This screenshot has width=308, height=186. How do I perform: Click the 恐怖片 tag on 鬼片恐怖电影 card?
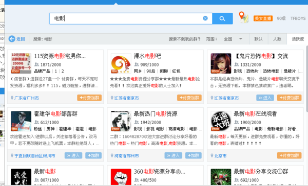[252, 71]
